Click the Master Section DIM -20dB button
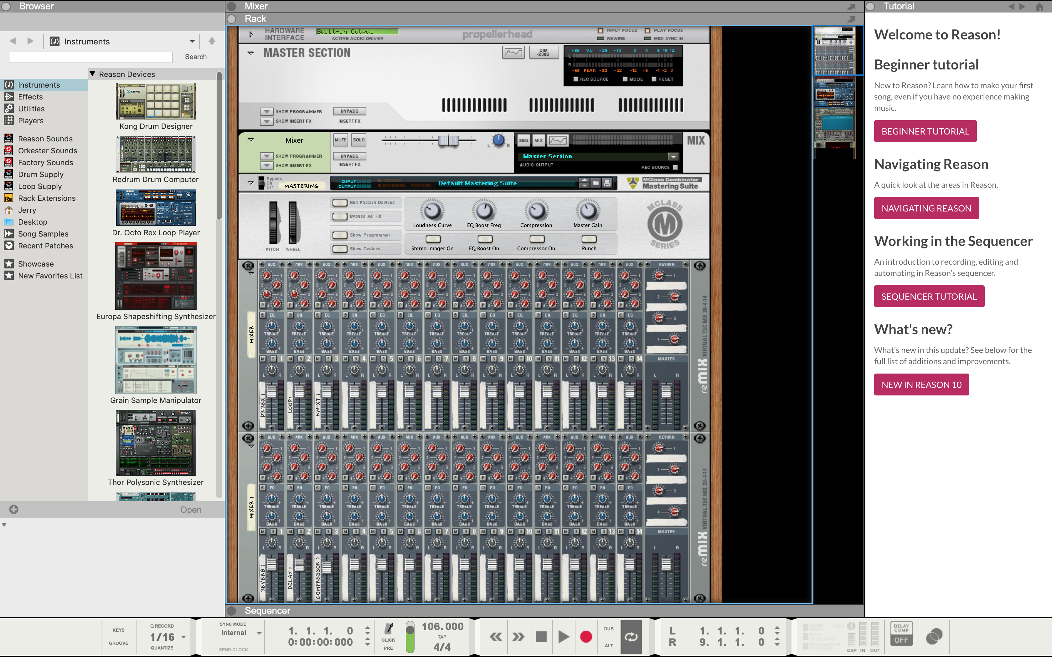The height and width of the screenshot is (657, 1052). 544,53
